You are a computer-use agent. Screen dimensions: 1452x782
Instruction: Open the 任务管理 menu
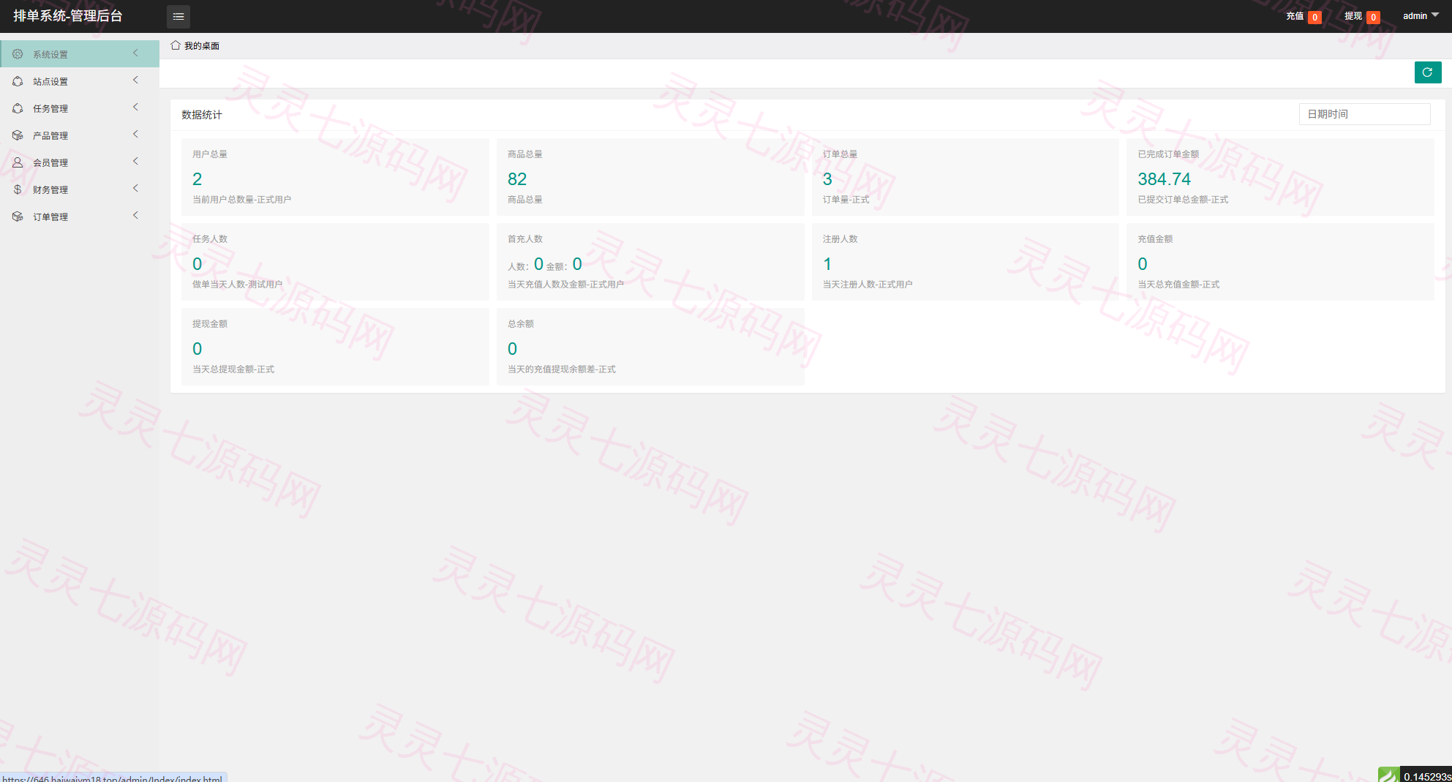click(x=80, y=108)
